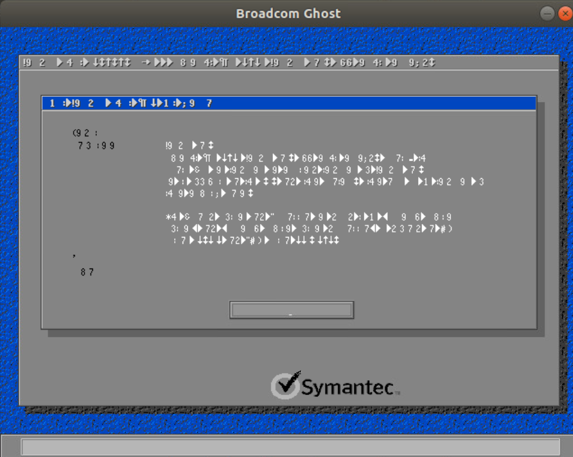Click the blue title bar of the inner dialog
This screenshot has height=457, width=573.
click(x=289, y=103)
